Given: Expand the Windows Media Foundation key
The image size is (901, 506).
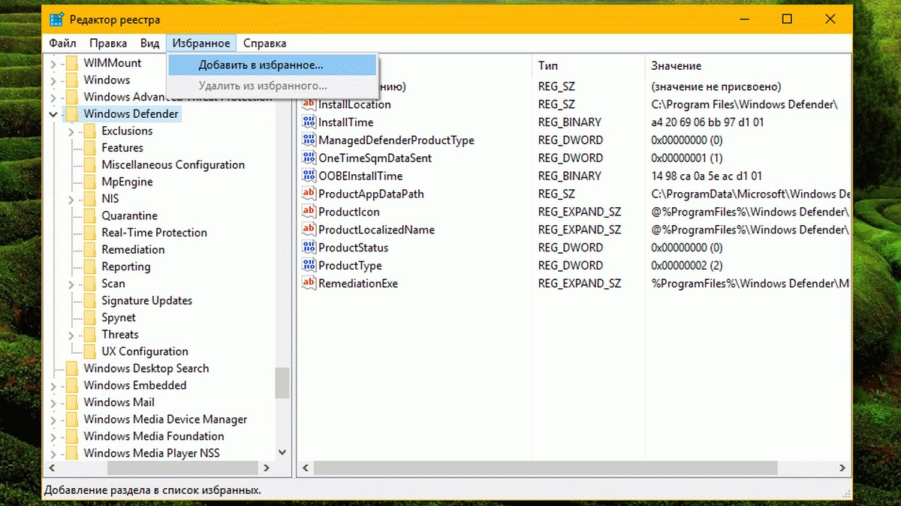Looking at the screenshot, I should pos(53,436).
